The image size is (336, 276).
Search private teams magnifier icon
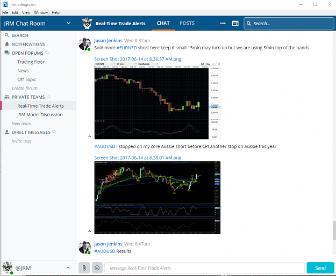48,96
